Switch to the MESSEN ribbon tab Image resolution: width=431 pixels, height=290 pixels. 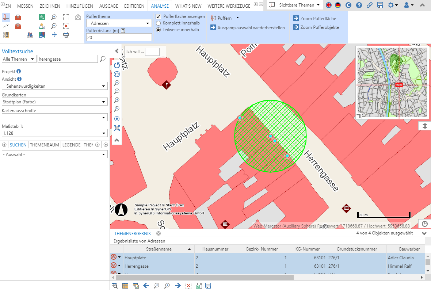coord(26,6)
